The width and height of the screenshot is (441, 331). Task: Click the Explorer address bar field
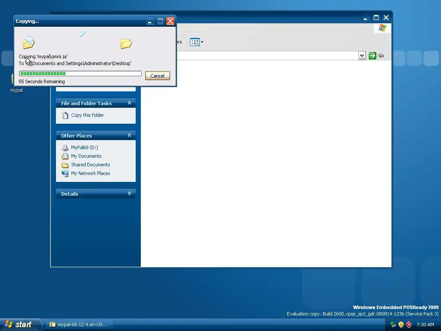point(267,56)
